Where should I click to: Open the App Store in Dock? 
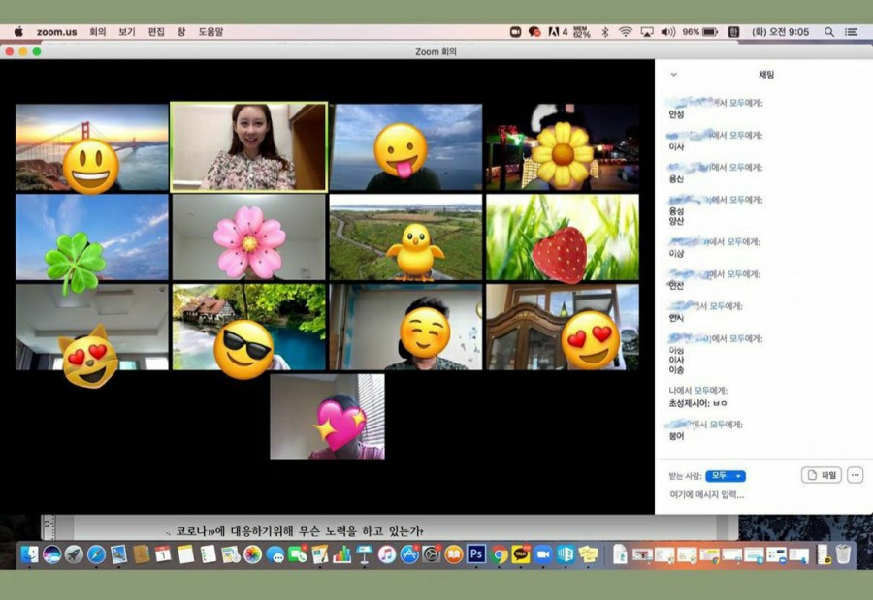[409, 554]
